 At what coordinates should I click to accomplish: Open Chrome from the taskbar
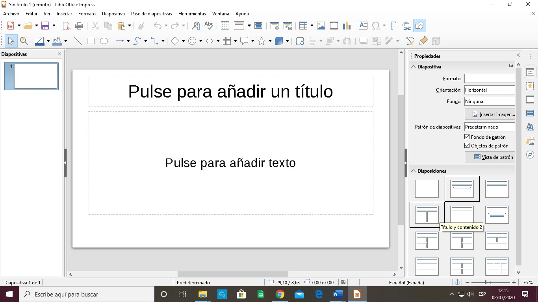[280, 294]
